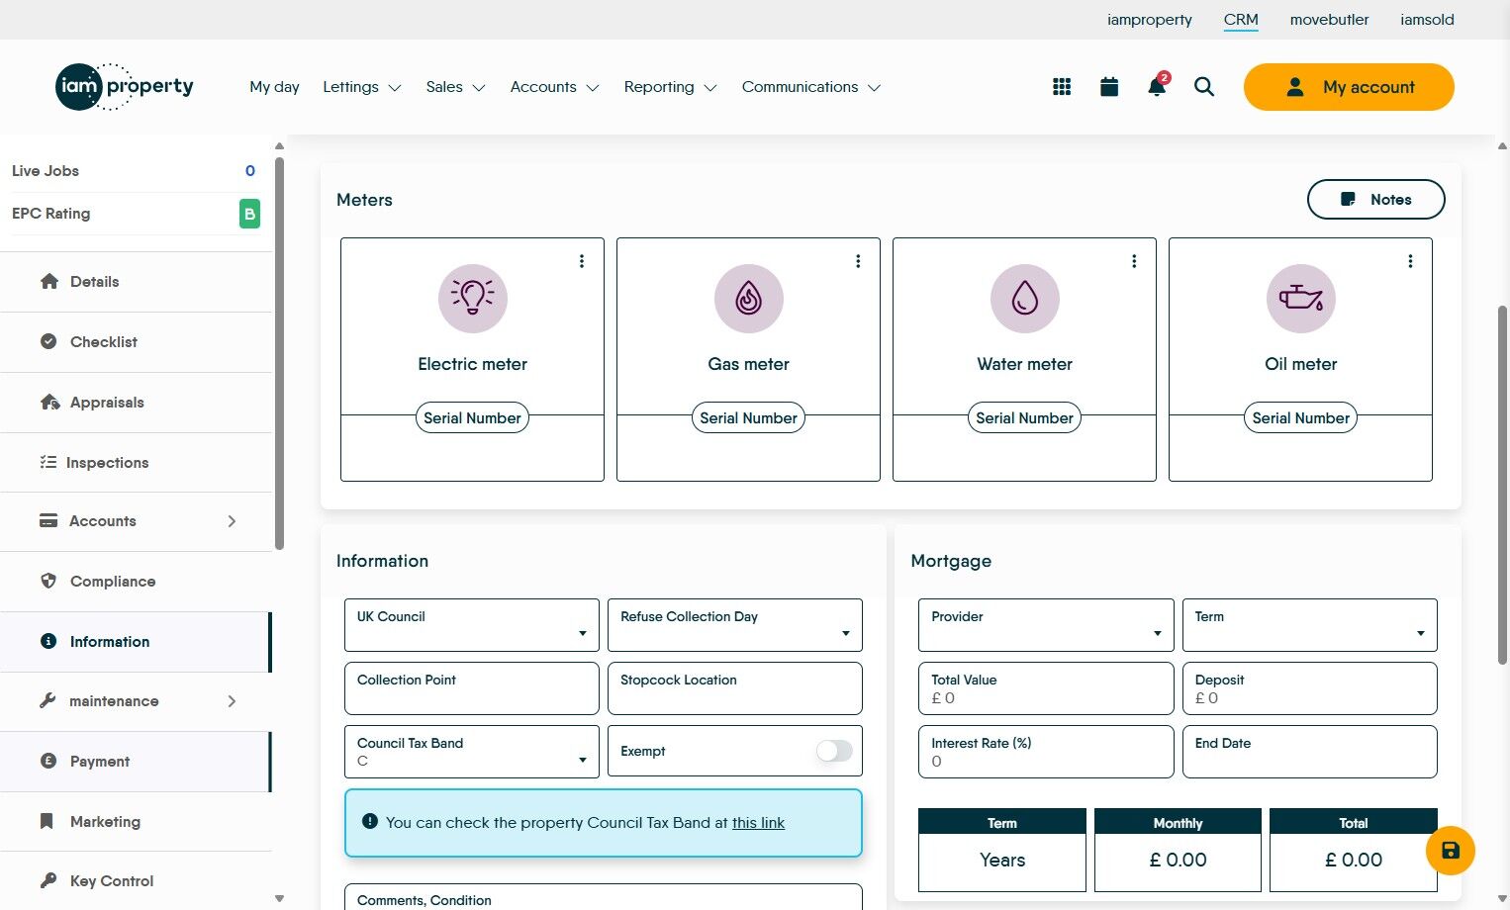Open Gas meter options menu
1510x910 pixels.
coord(858,261)
